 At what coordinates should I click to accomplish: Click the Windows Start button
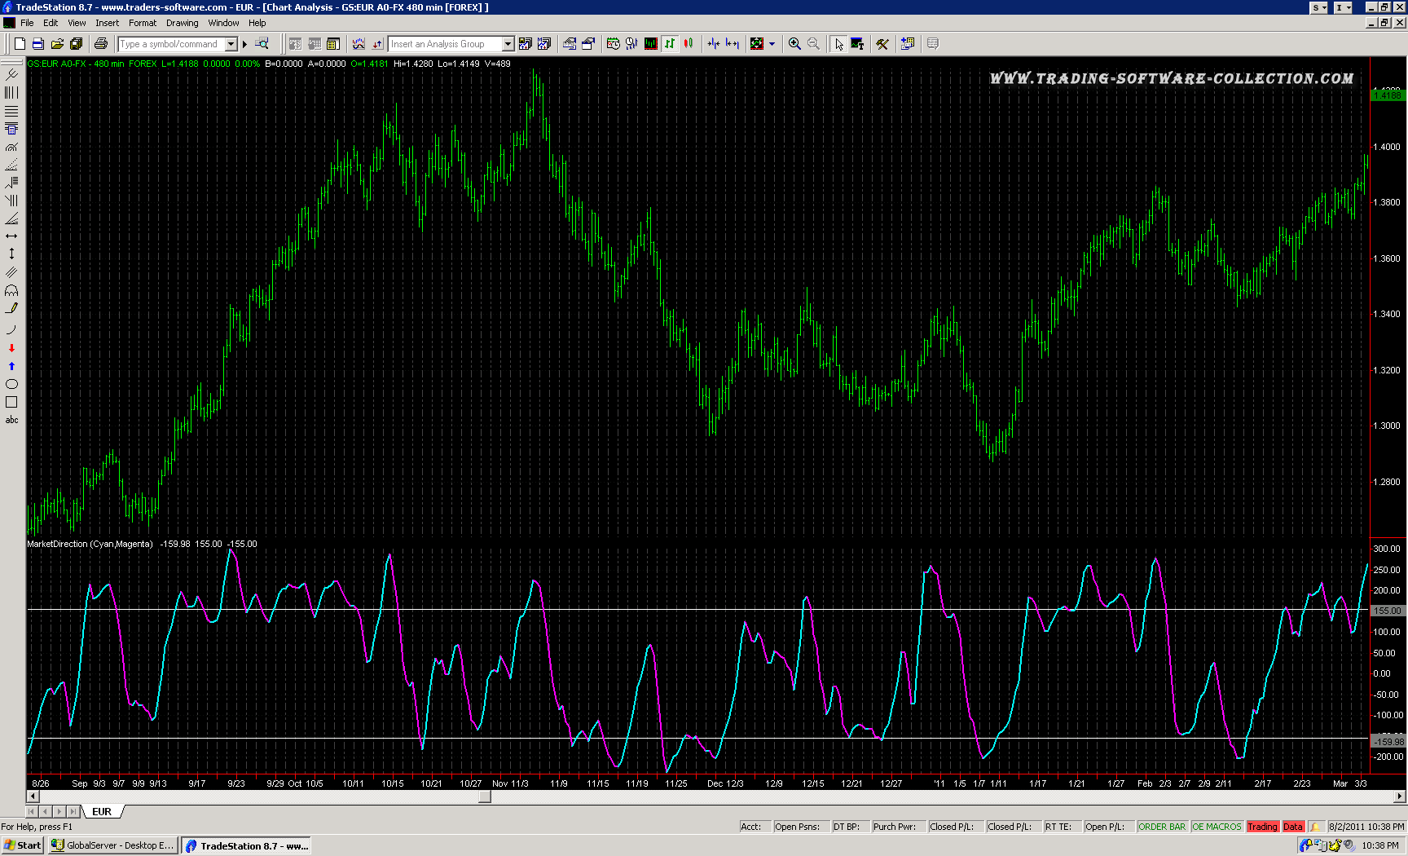pos(23,845)
